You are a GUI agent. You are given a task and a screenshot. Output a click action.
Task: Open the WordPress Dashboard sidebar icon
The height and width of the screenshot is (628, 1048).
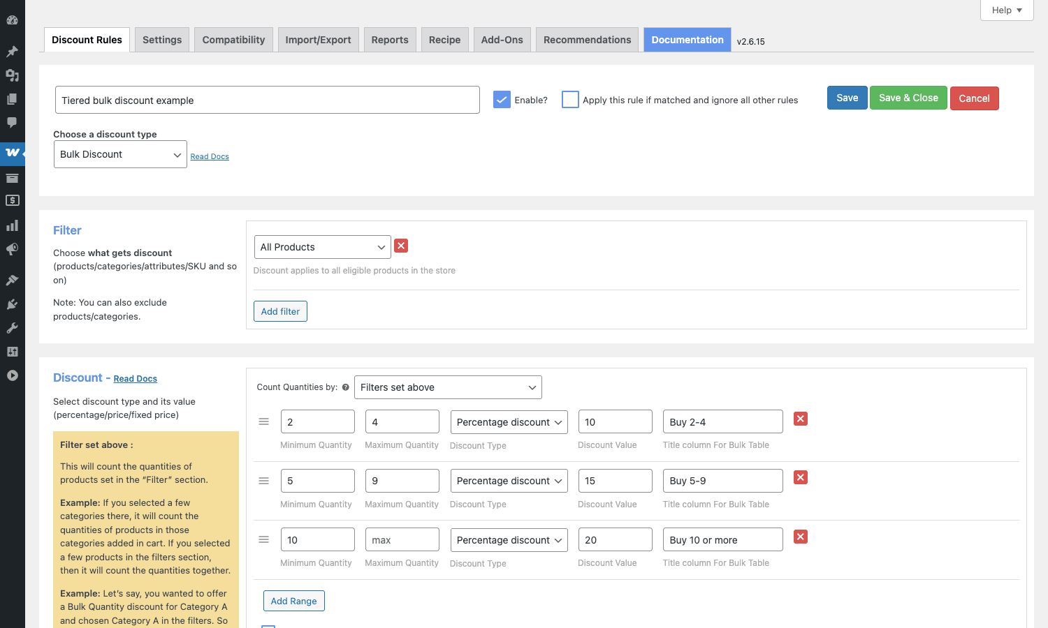point(12,20)
